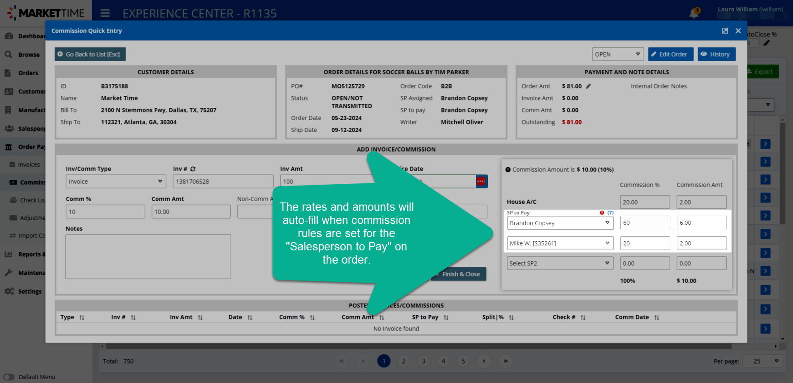Click House A/C Commission % field

(645, 202)
